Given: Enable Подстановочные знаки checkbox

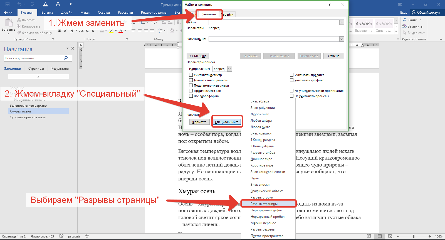Looking at the screenshot, I should point(191,85).
